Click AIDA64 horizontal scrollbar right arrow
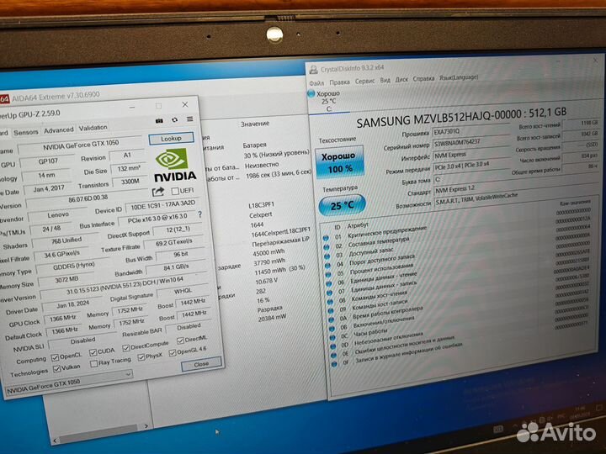 (146, 426)
